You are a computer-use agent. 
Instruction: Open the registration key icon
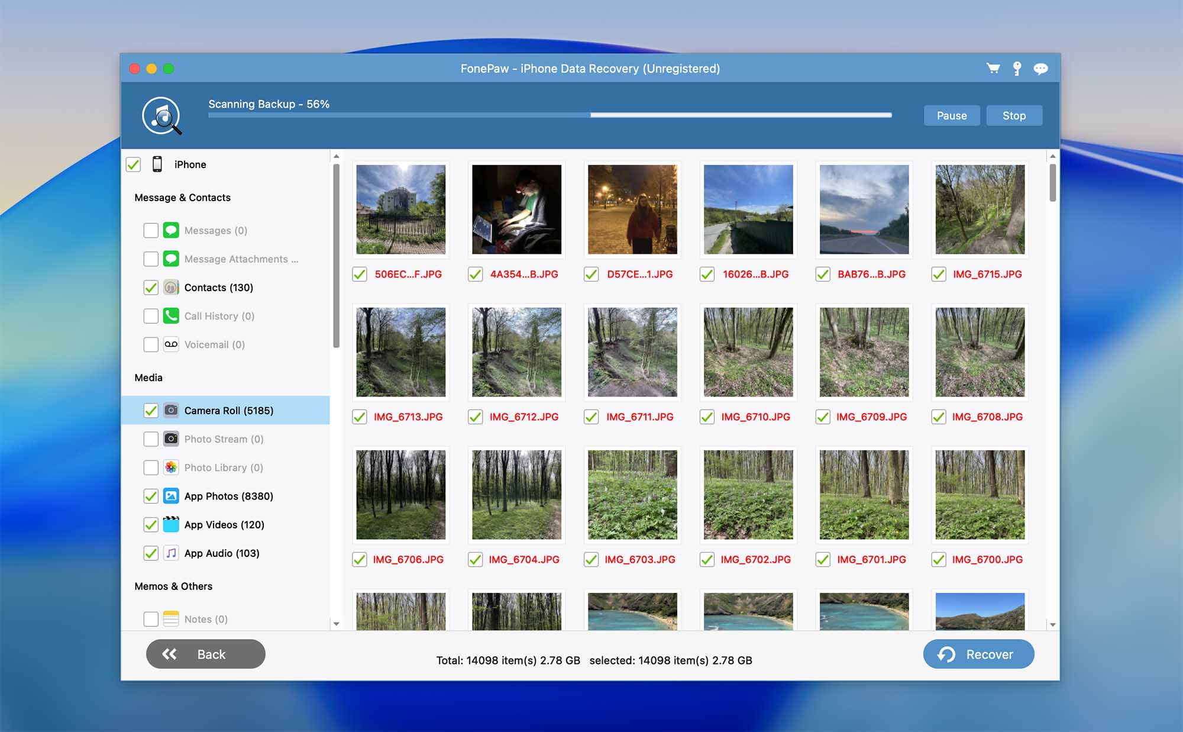1017,69
